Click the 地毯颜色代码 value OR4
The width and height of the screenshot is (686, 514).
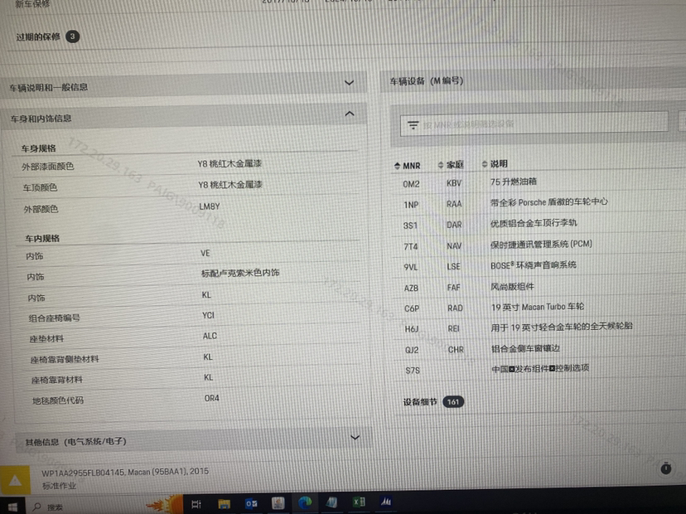pos(212,398)
